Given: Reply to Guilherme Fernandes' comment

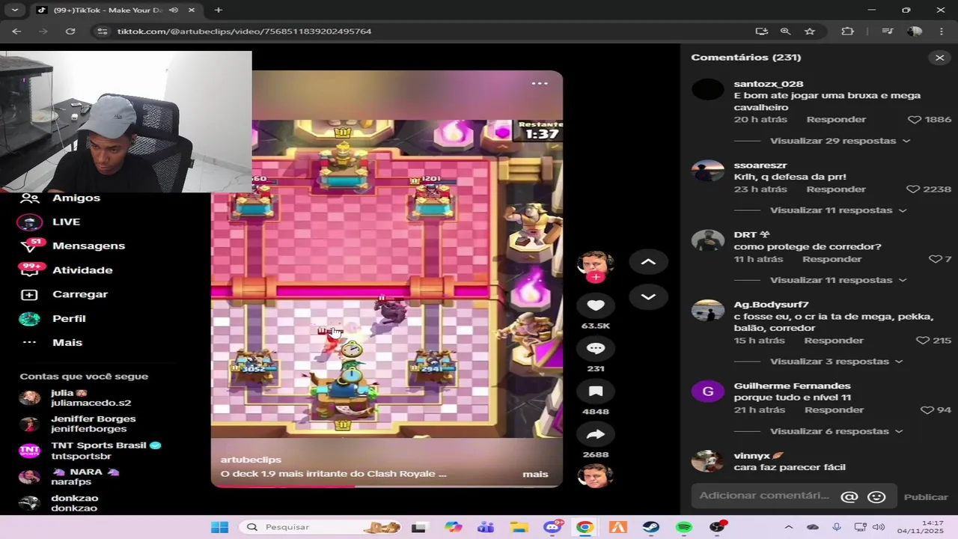Looking at the screenshot, I should (834, 409).
